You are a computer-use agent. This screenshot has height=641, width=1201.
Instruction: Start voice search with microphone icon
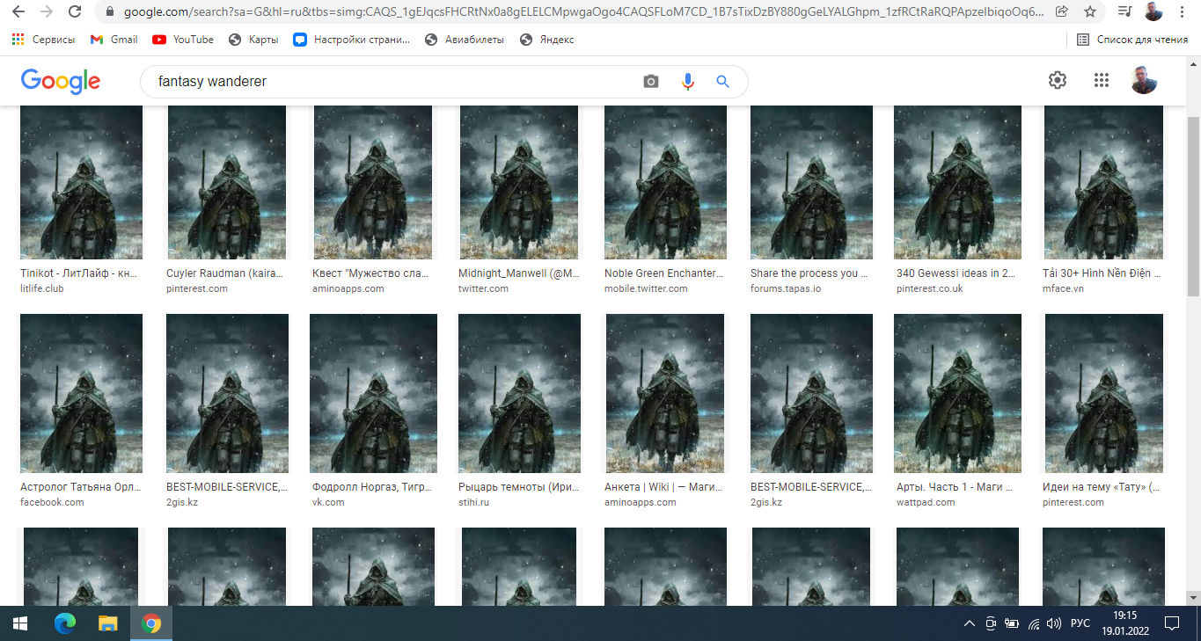coord(688,82)
